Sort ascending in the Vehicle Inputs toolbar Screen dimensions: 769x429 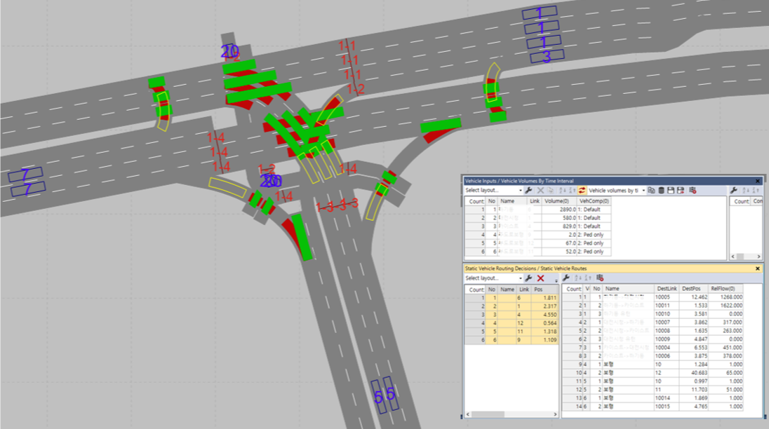(563, 190)
